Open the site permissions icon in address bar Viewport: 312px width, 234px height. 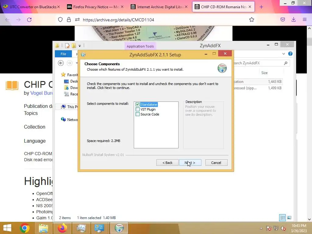[x=77, y=19]
